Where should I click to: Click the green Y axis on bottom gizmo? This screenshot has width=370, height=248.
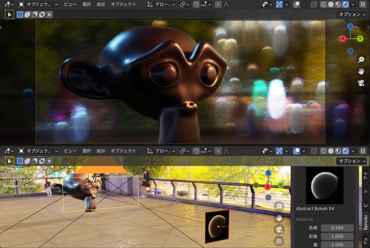click(280, 185)
